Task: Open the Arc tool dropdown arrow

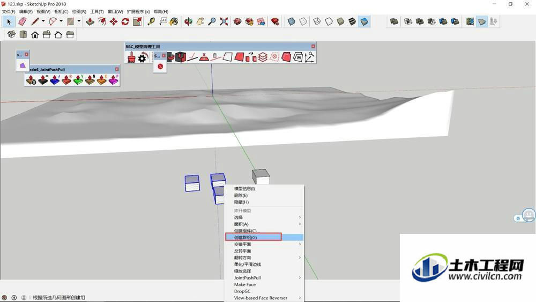Action: tap(61, 21)
